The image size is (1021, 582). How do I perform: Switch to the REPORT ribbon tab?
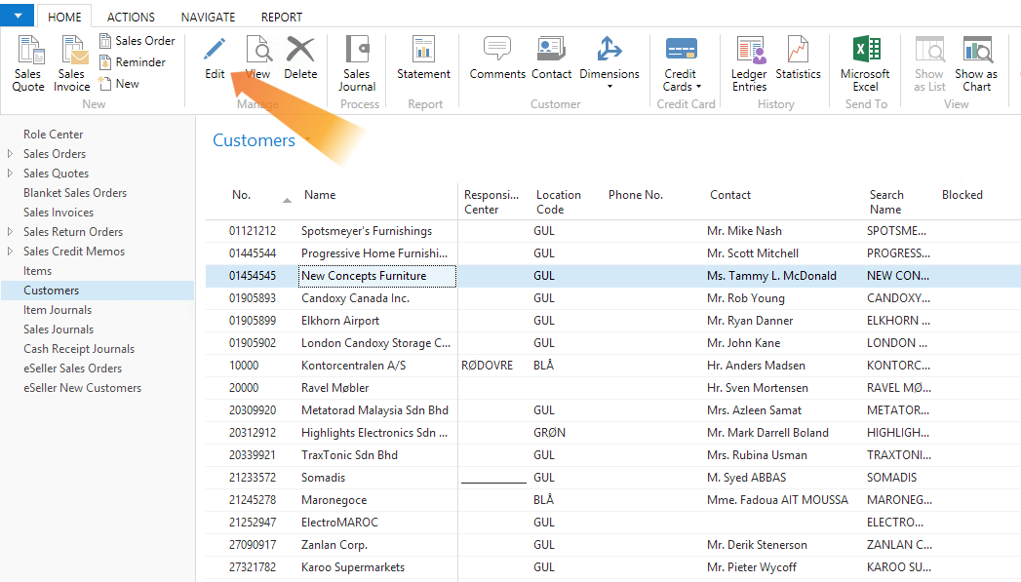[281, 17]
